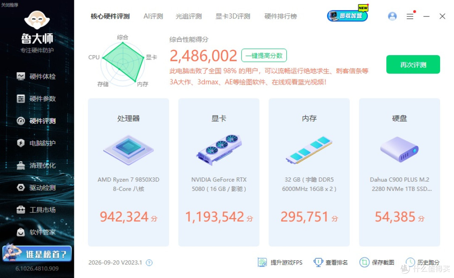Click Dahua C900 PLUS SSD description
Screen dimensions: 454x278
[x=400, y=184]
